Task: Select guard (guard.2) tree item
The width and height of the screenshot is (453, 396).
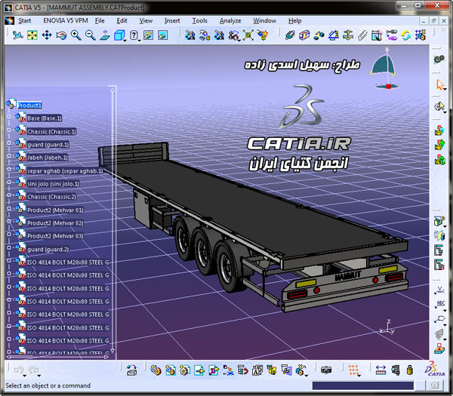Action: coord(48,250)
